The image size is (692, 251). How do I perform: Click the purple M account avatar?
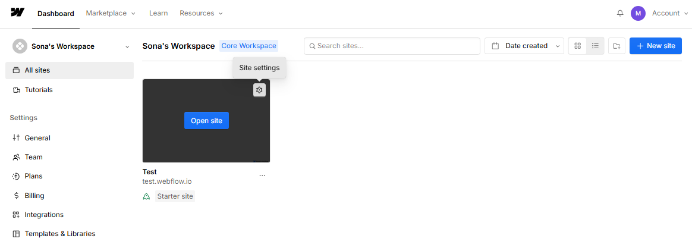pyautogui.click(x=638, y=13)
